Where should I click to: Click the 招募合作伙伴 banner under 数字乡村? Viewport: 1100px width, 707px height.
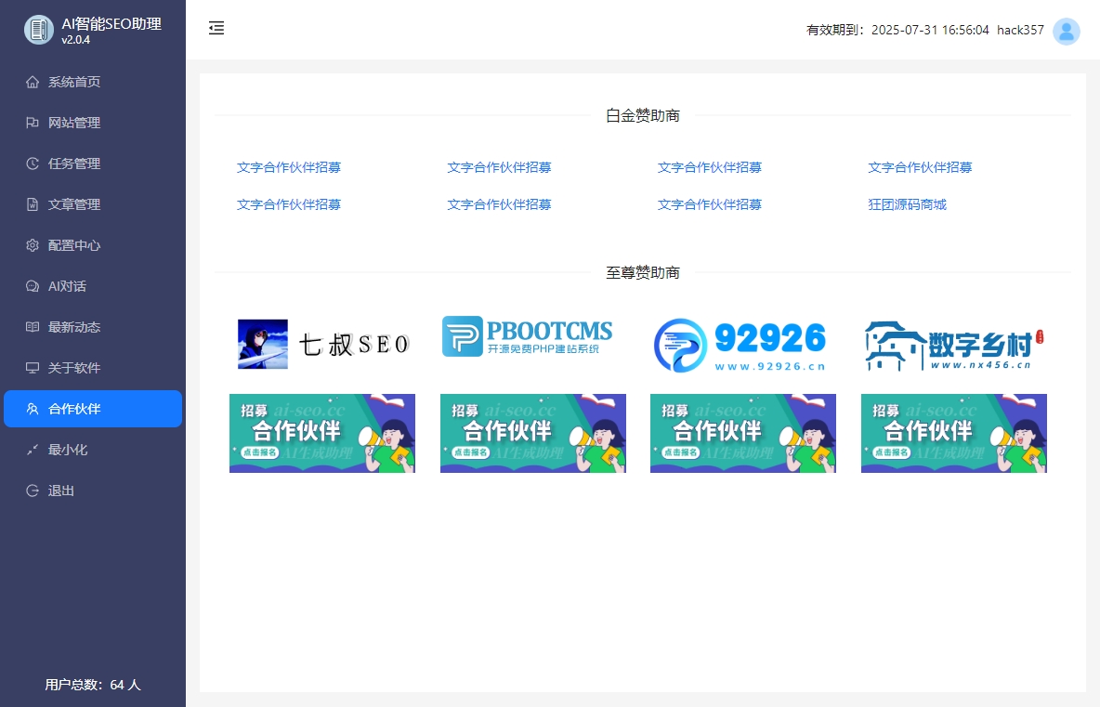point(954,434)
